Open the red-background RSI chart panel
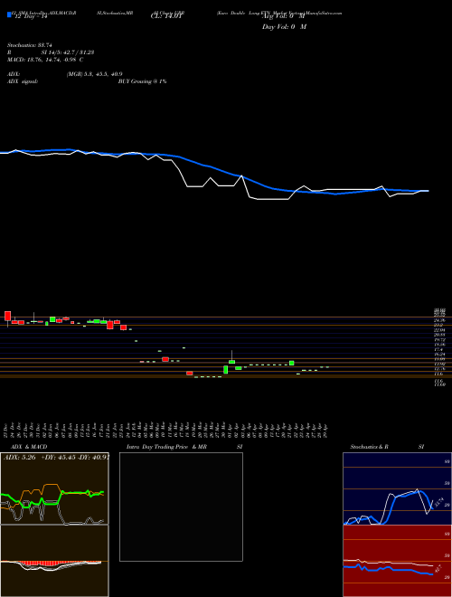 397,561
